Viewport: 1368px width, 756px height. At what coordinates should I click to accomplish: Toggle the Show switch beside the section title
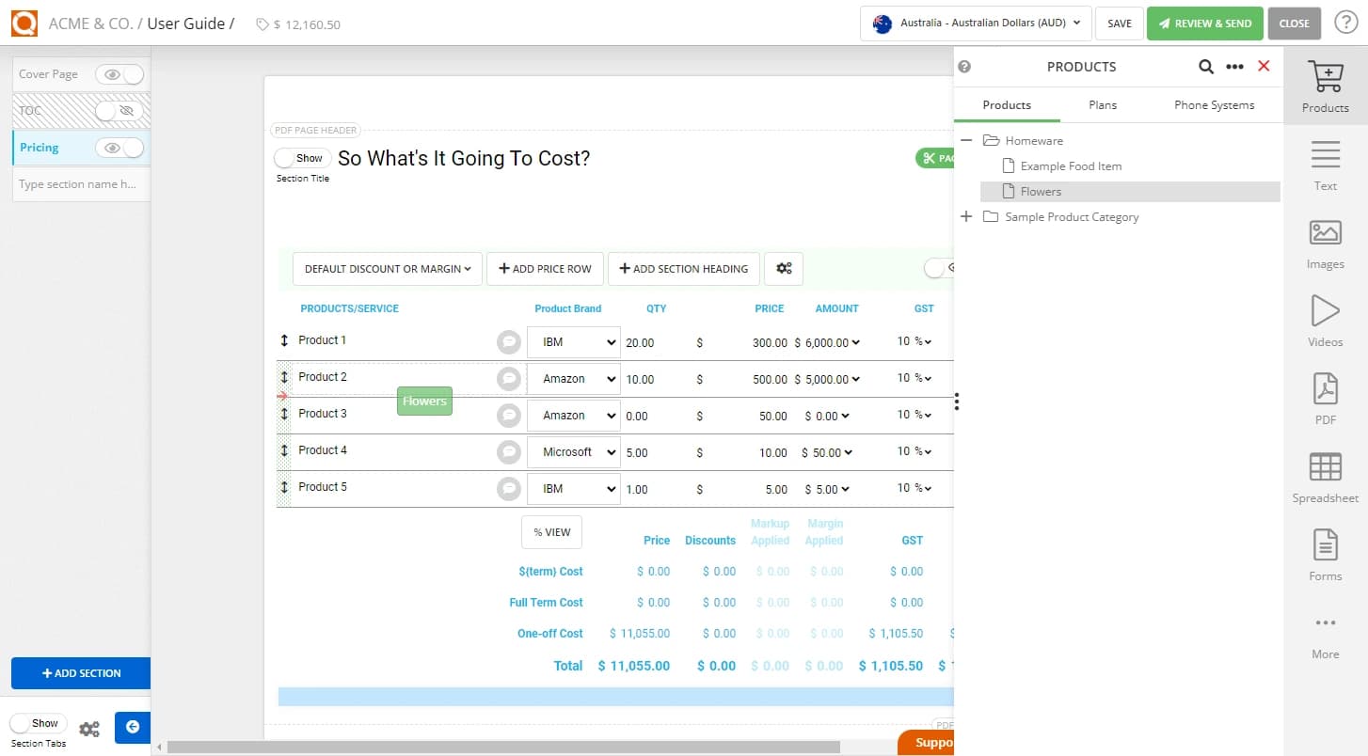[301, 158]
